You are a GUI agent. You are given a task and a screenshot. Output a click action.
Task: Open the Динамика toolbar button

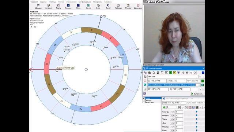[x=138, y=7]
